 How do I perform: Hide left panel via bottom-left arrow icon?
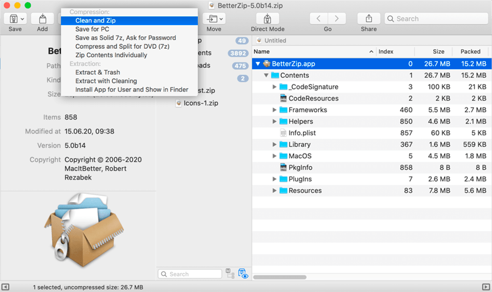coord(6,287)
